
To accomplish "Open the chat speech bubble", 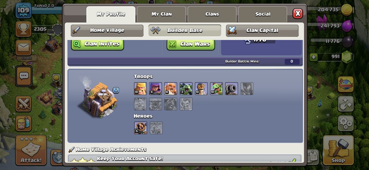I will tap(24, 76).
